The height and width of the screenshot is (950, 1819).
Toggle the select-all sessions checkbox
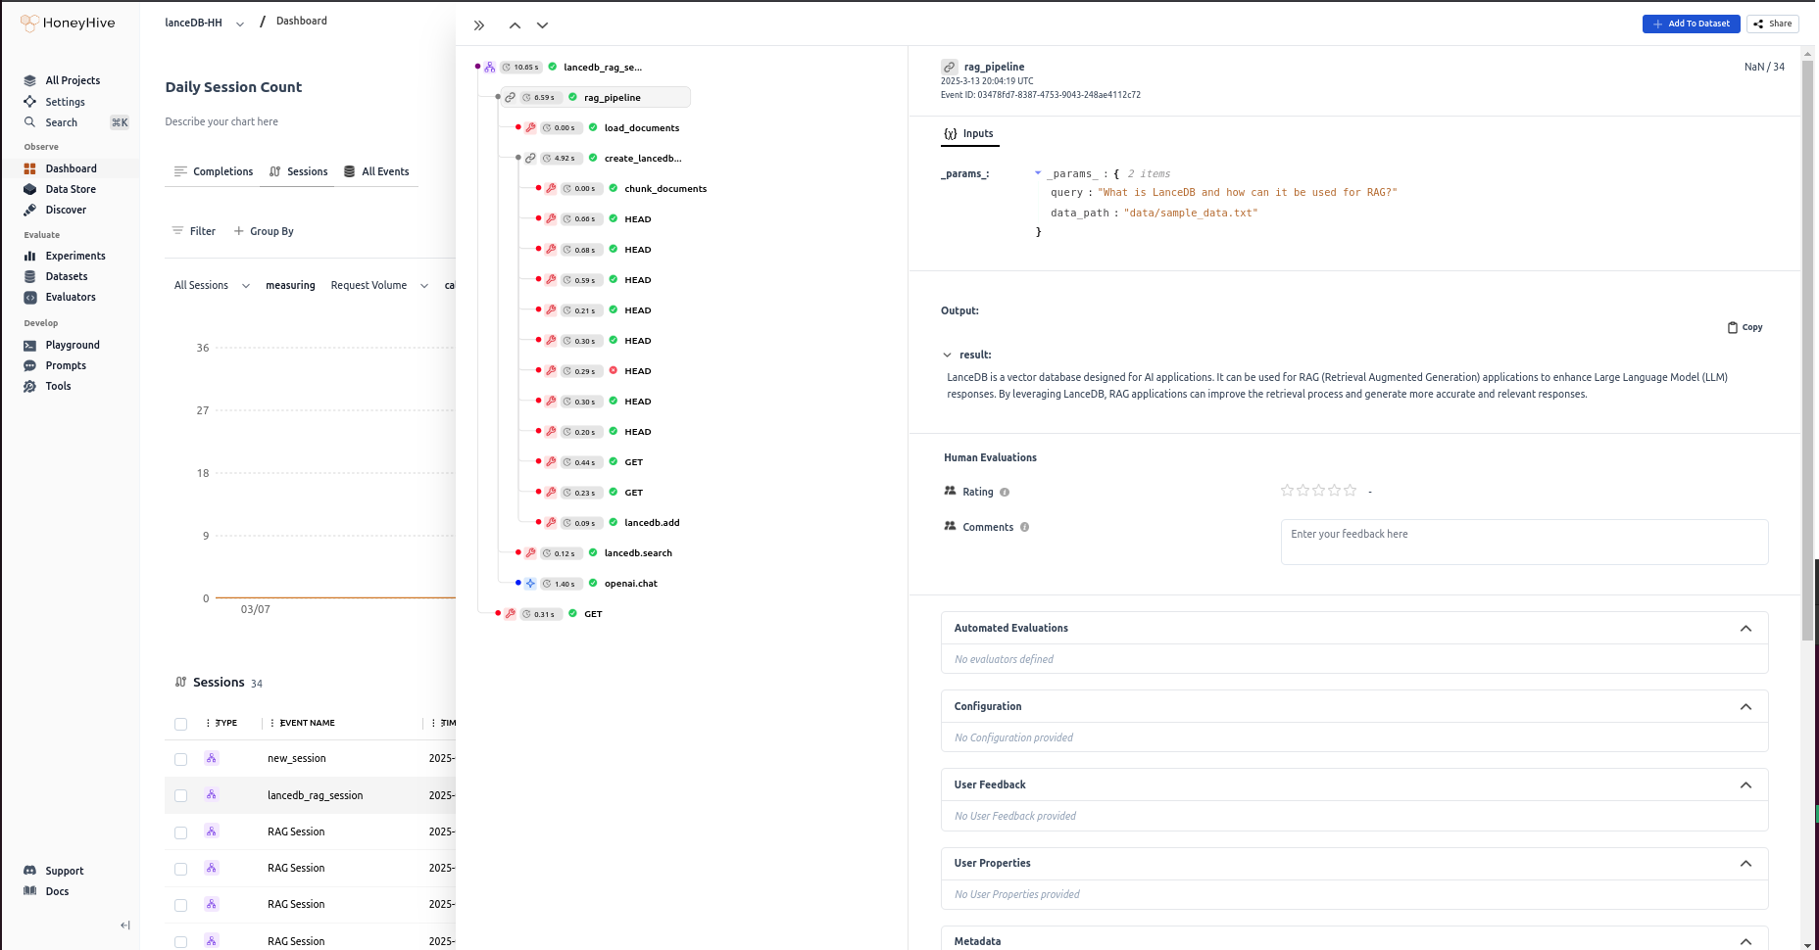coord(180,724)
